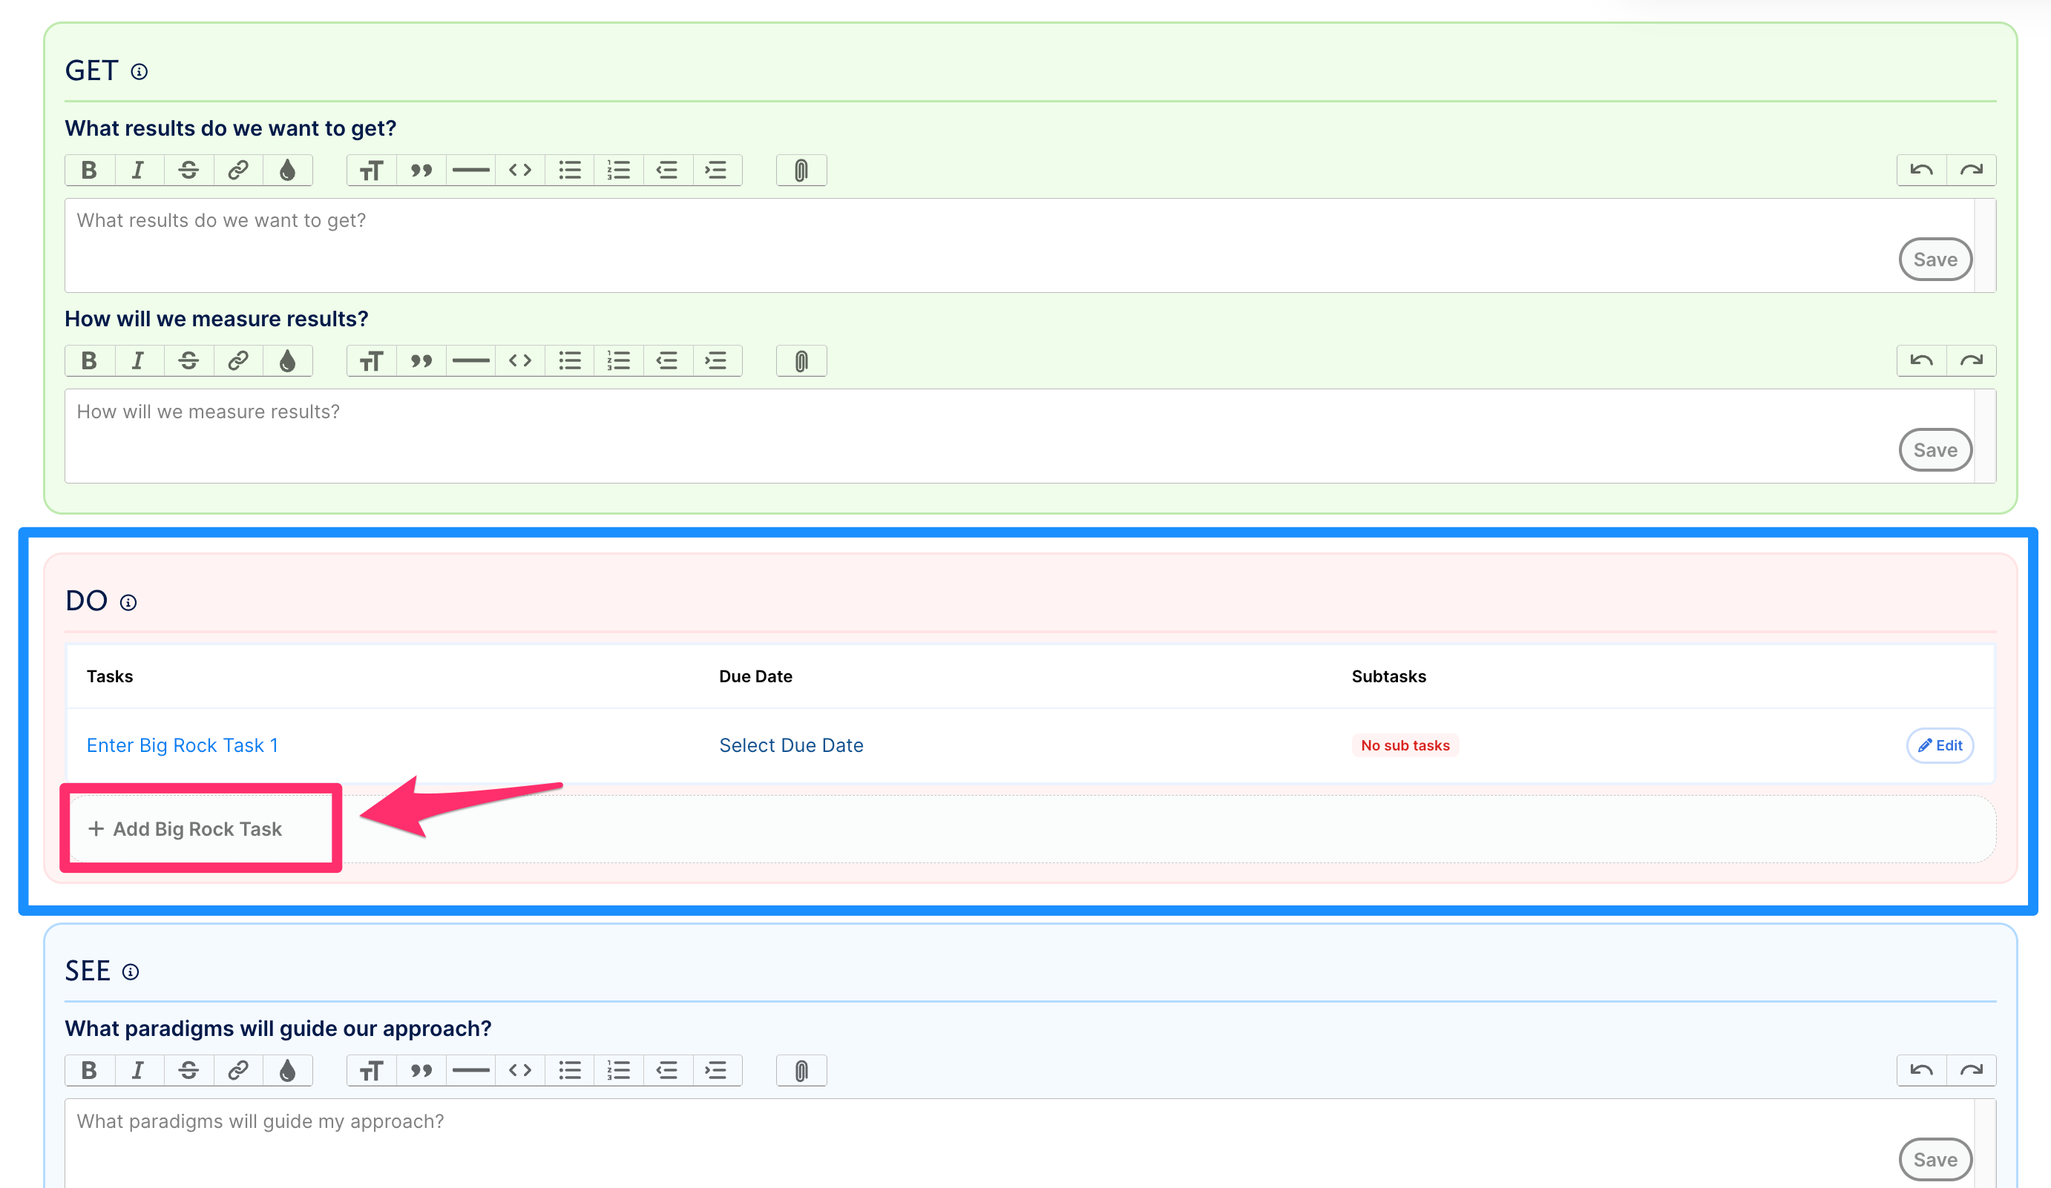Attach file in 'How will we measure results' toolbar
This screenshot has width=2051, height=1188.
801,360
